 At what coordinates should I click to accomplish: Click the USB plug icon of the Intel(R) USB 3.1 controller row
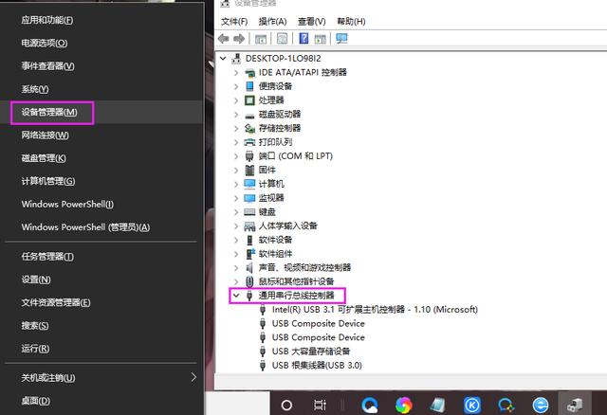pyautogui.click(x=263, y=310)
